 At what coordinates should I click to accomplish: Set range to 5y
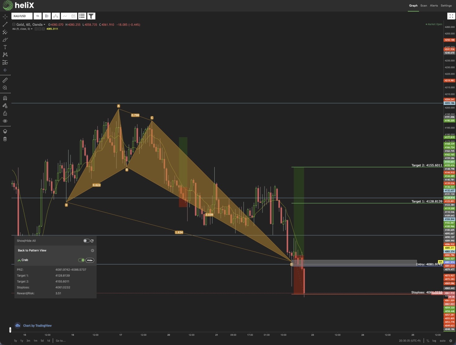(x=16, y=341)
